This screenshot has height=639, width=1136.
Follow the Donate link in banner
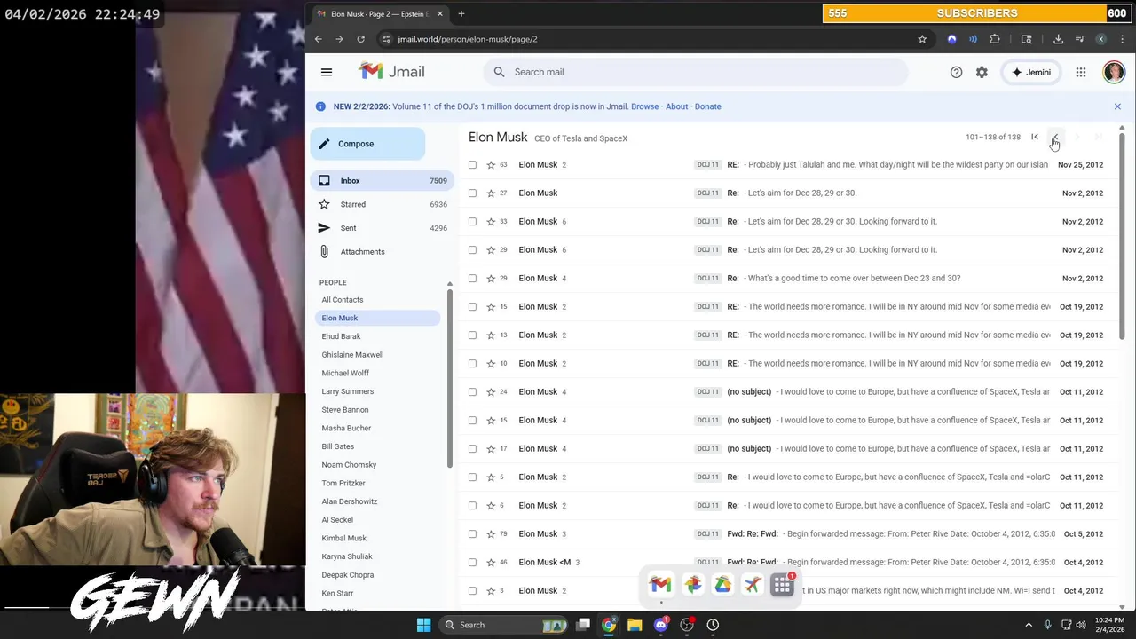tap(707, 106)
